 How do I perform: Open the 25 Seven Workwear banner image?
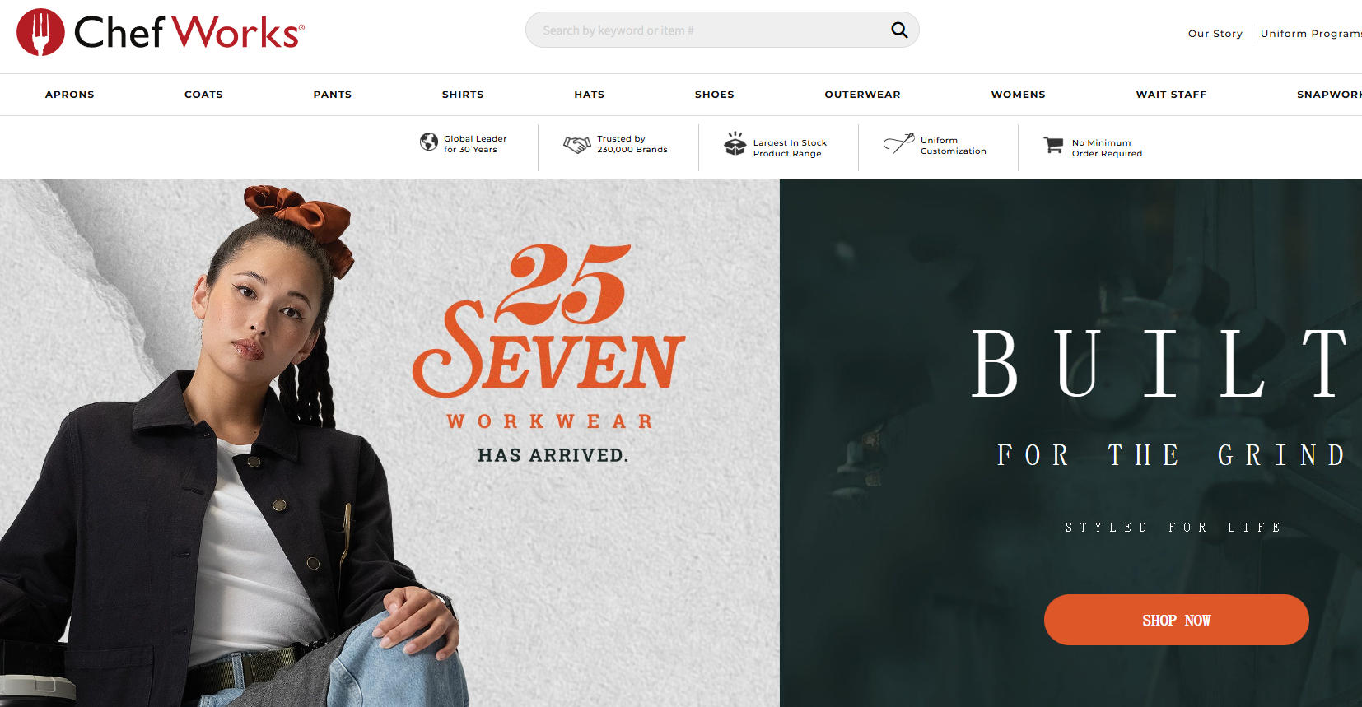click(389, 443)
